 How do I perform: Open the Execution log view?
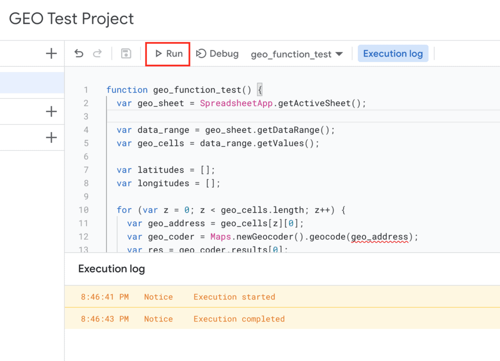[393, 54]
